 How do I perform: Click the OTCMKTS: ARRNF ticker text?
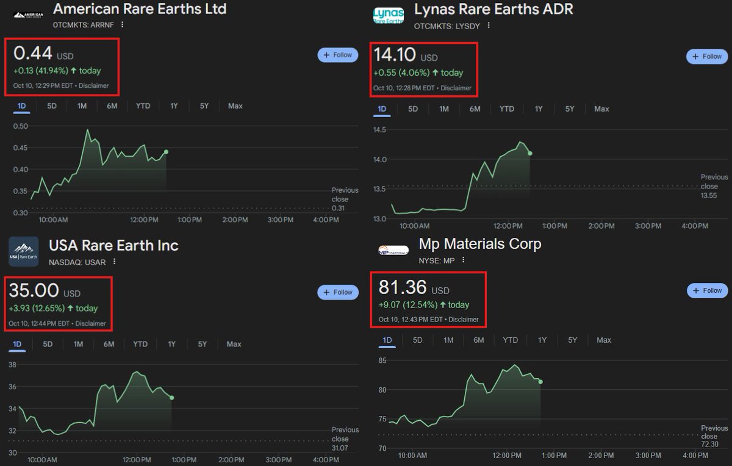point(84,25)
